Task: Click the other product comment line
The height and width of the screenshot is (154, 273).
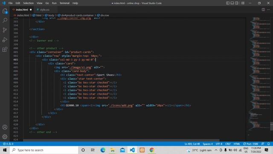Action: point(46,48)
